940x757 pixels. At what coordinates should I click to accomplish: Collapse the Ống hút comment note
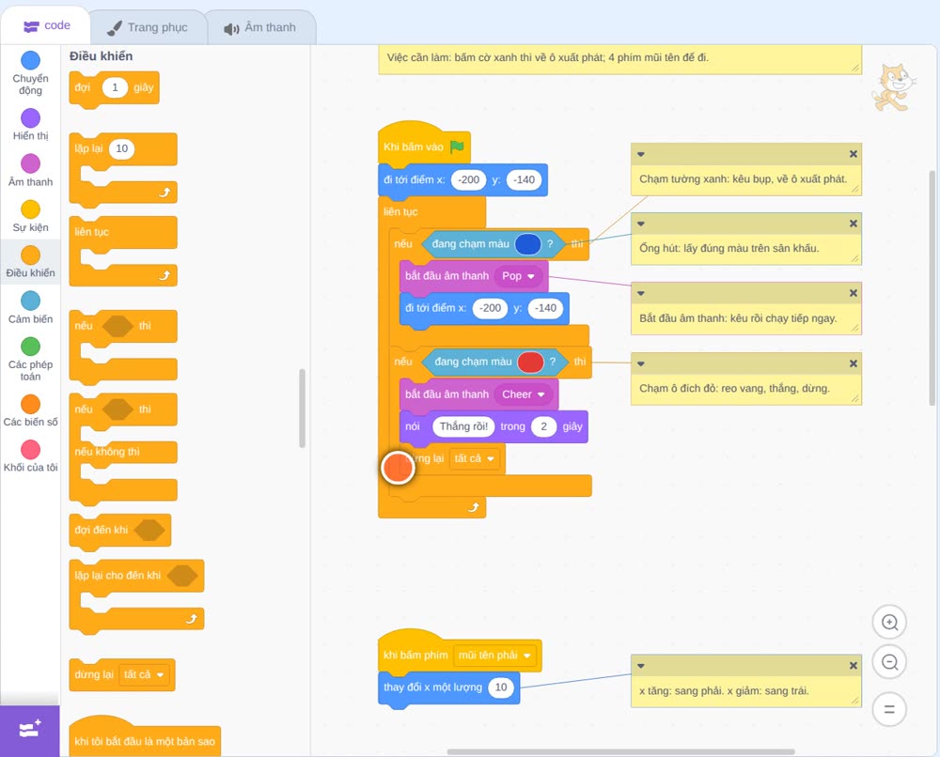(641, 224)
